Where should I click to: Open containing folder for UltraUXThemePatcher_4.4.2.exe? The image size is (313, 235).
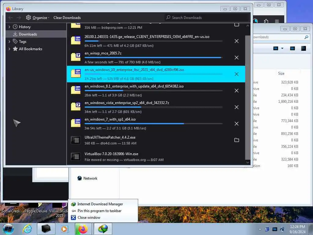[237, 140]
